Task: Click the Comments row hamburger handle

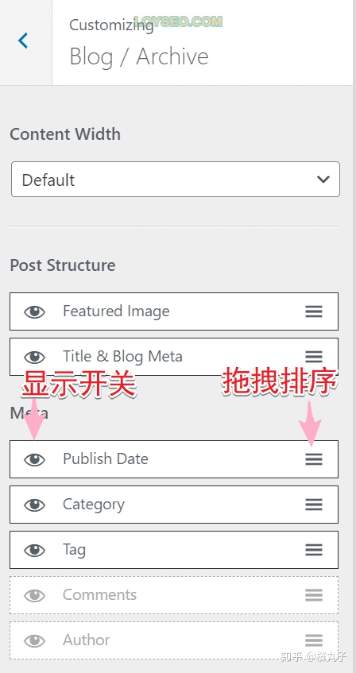Action: point(314,595)
